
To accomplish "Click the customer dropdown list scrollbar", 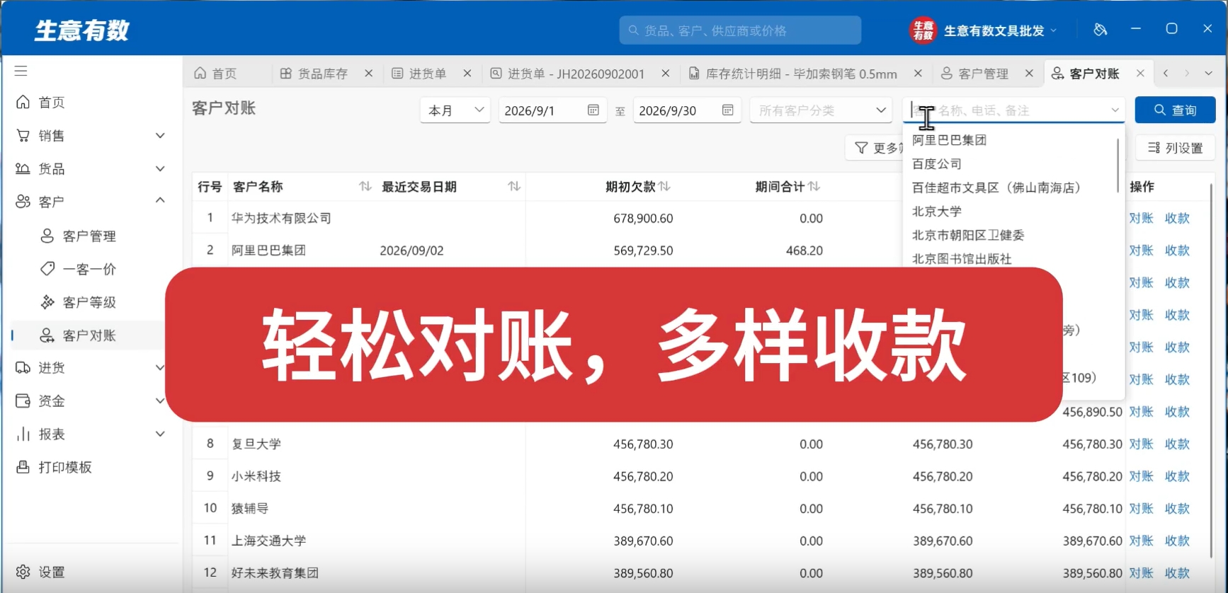I will (1118, 164).
